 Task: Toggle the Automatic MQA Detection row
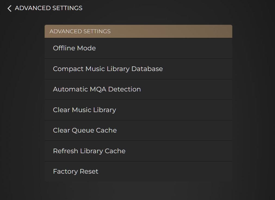[x=138, y=89]
